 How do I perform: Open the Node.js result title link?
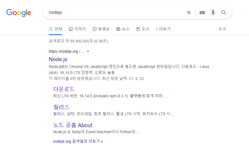point(58,59)
